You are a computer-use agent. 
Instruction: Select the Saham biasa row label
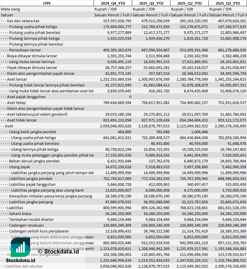point(20,214)
